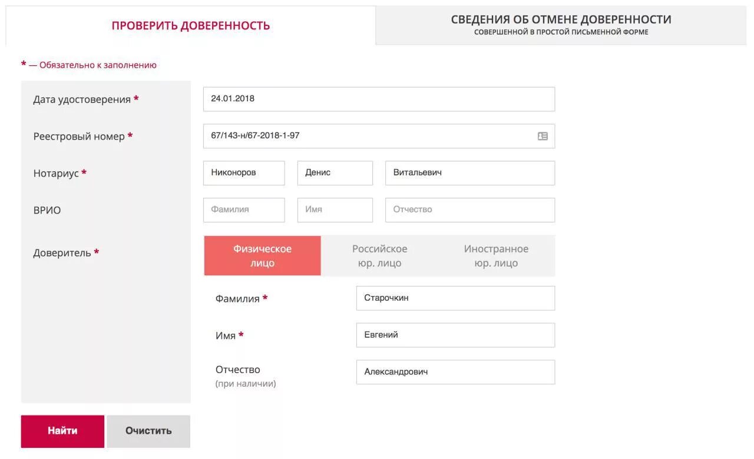Edit notary surname field Никоноров
This screenshot has width=754, height=459.
(244, 173)
